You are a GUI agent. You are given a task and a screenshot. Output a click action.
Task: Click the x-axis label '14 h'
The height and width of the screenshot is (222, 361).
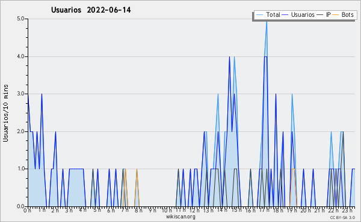[x=222, y=210]
